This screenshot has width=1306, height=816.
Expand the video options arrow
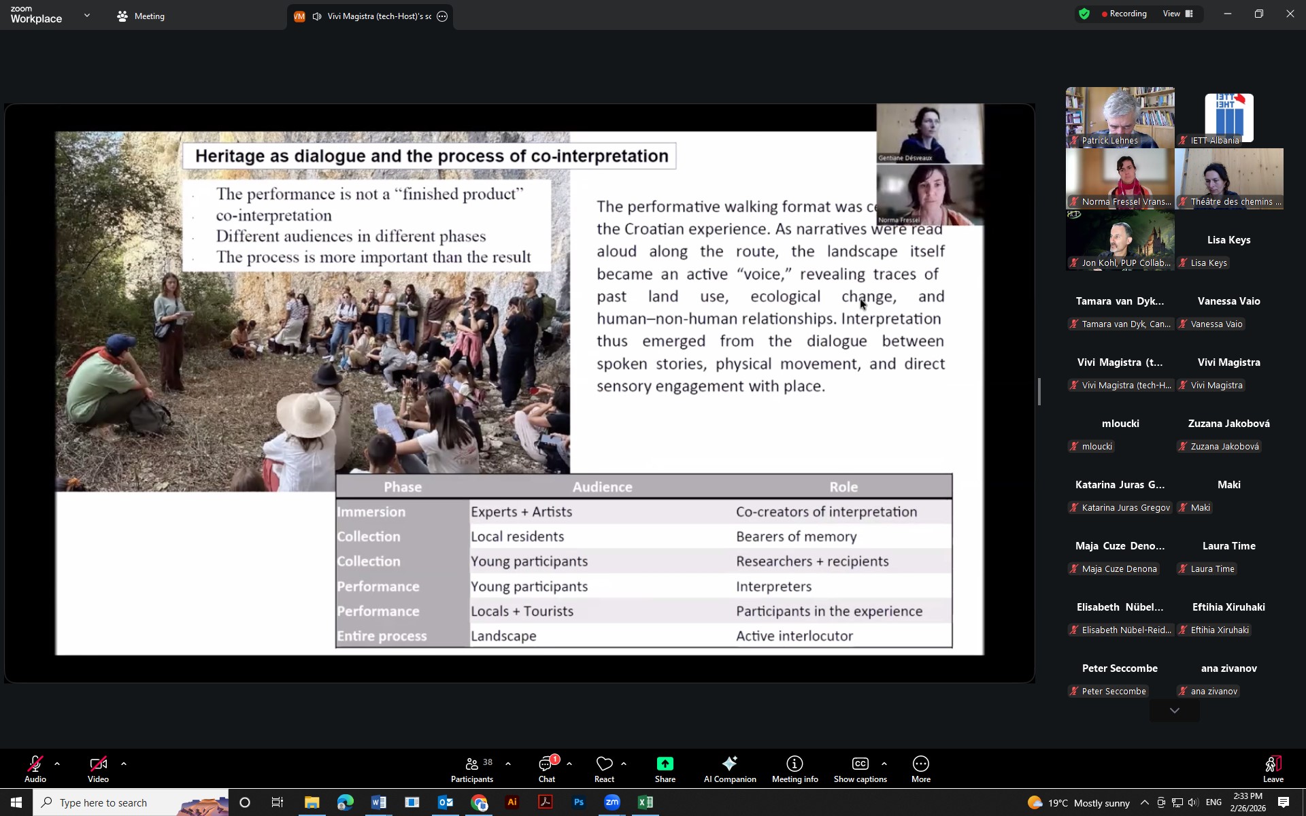click(x=124, y=764)
